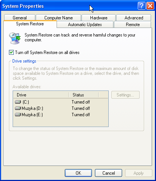
Task: Switch to the Remote tab
Action: (x=133, y=25)
